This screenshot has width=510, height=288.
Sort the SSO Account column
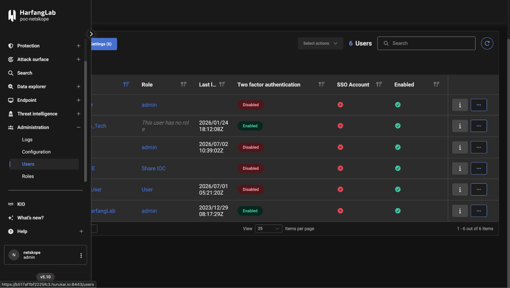tap(379, 84)
